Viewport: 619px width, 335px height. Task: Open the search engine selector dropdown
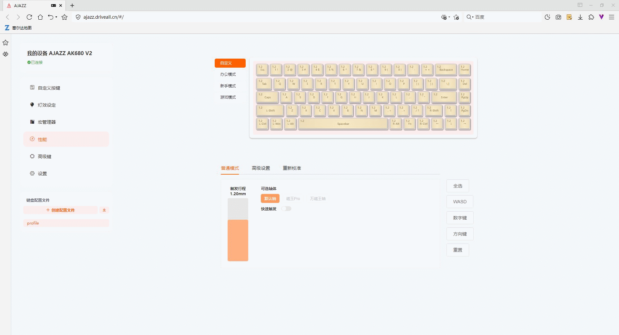(470, 17)
